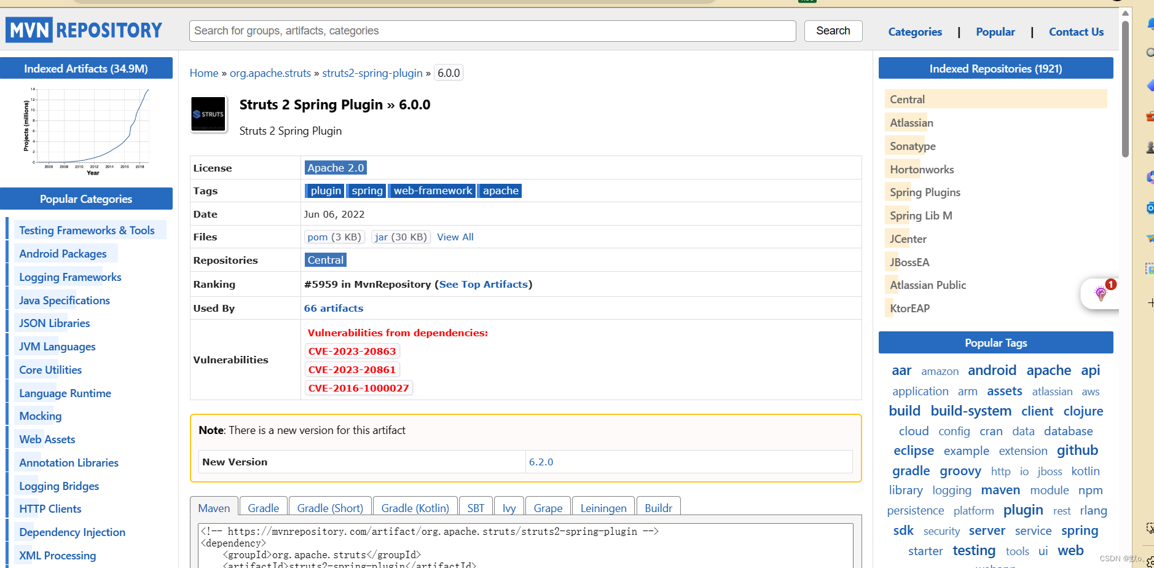Open CVE-2023-20861 vulnerability link

[x=352, y=369]
